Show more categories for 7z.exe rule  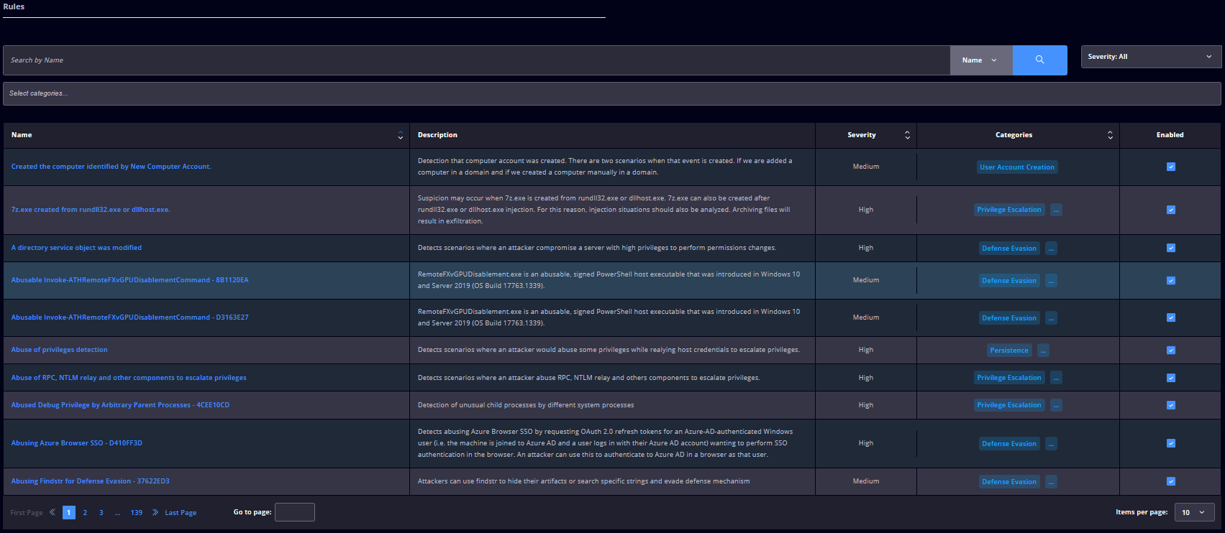click(x=1056, y=210)
